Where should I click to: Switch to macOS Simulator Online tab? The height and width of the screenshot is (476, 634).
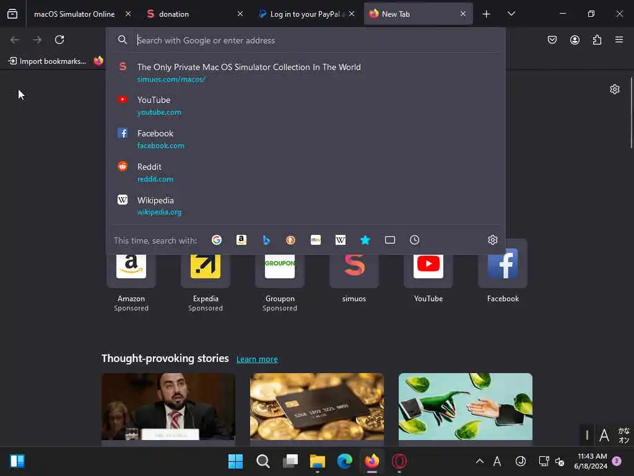74,14
